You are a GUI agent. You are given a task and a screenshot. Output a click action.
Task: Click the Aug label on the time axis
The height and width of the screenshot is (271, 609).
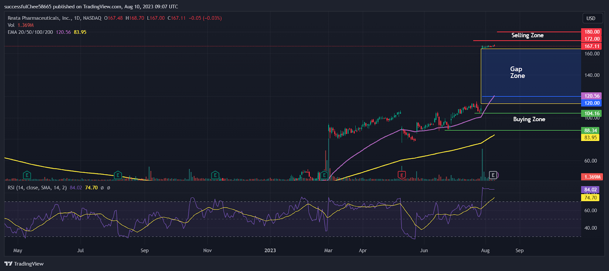click(485, 250)
